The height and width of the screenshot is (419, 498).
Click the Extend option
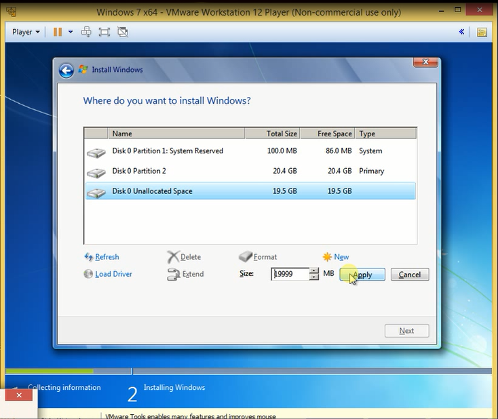(186, 274)
